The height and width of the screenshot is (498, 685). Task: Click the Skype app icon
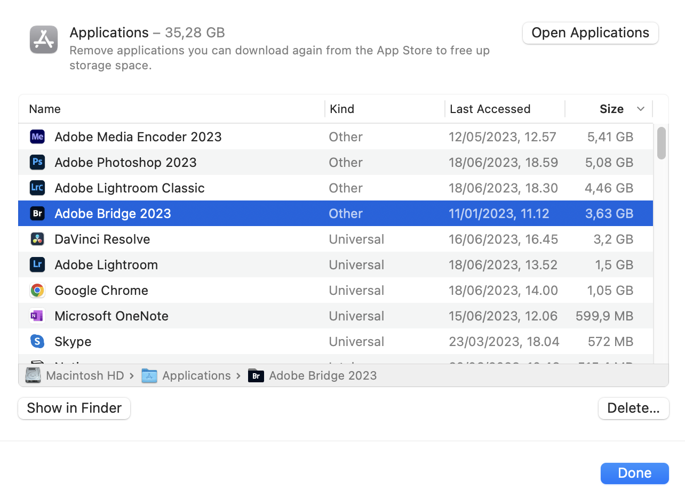[x=37, y=342]
